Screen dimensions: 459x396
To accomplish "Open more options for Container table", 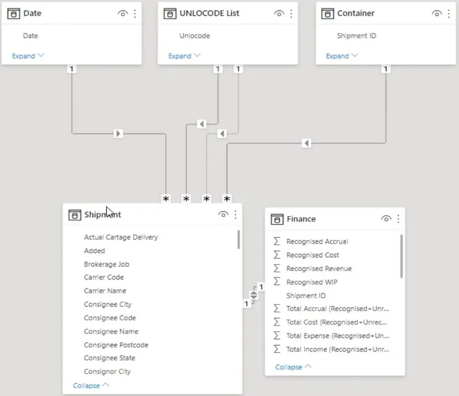I will tap(449, 13).
